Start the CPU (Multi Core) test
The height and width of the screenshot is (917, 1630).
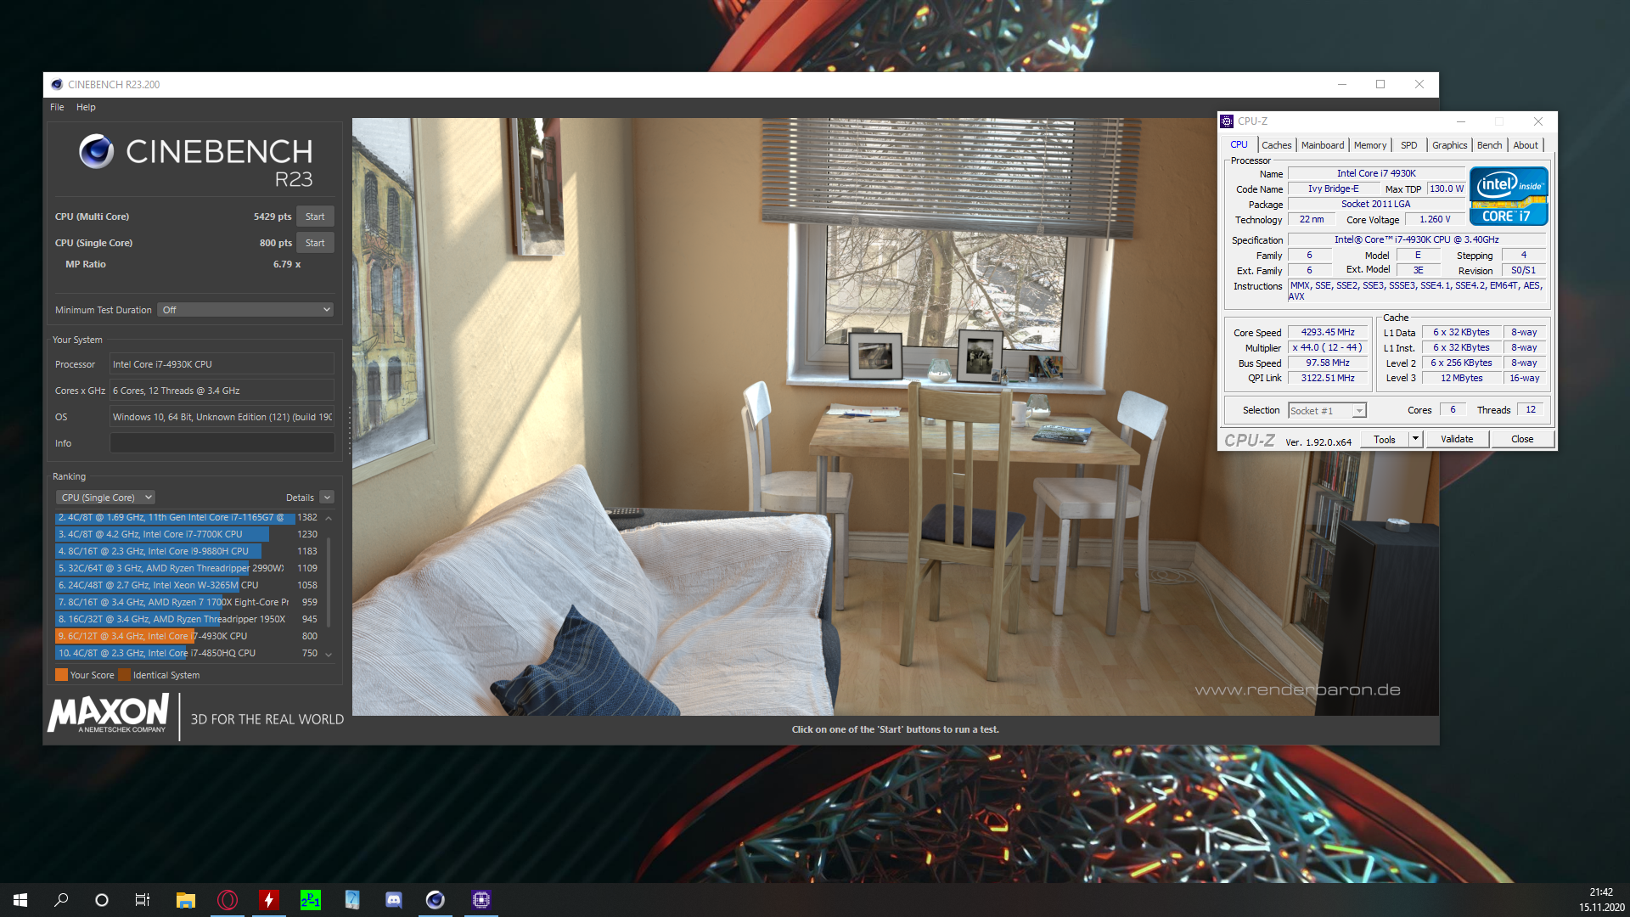pyautogui.click(x=315, y=217)
